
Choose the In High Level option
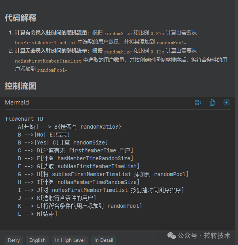(70, 240)
